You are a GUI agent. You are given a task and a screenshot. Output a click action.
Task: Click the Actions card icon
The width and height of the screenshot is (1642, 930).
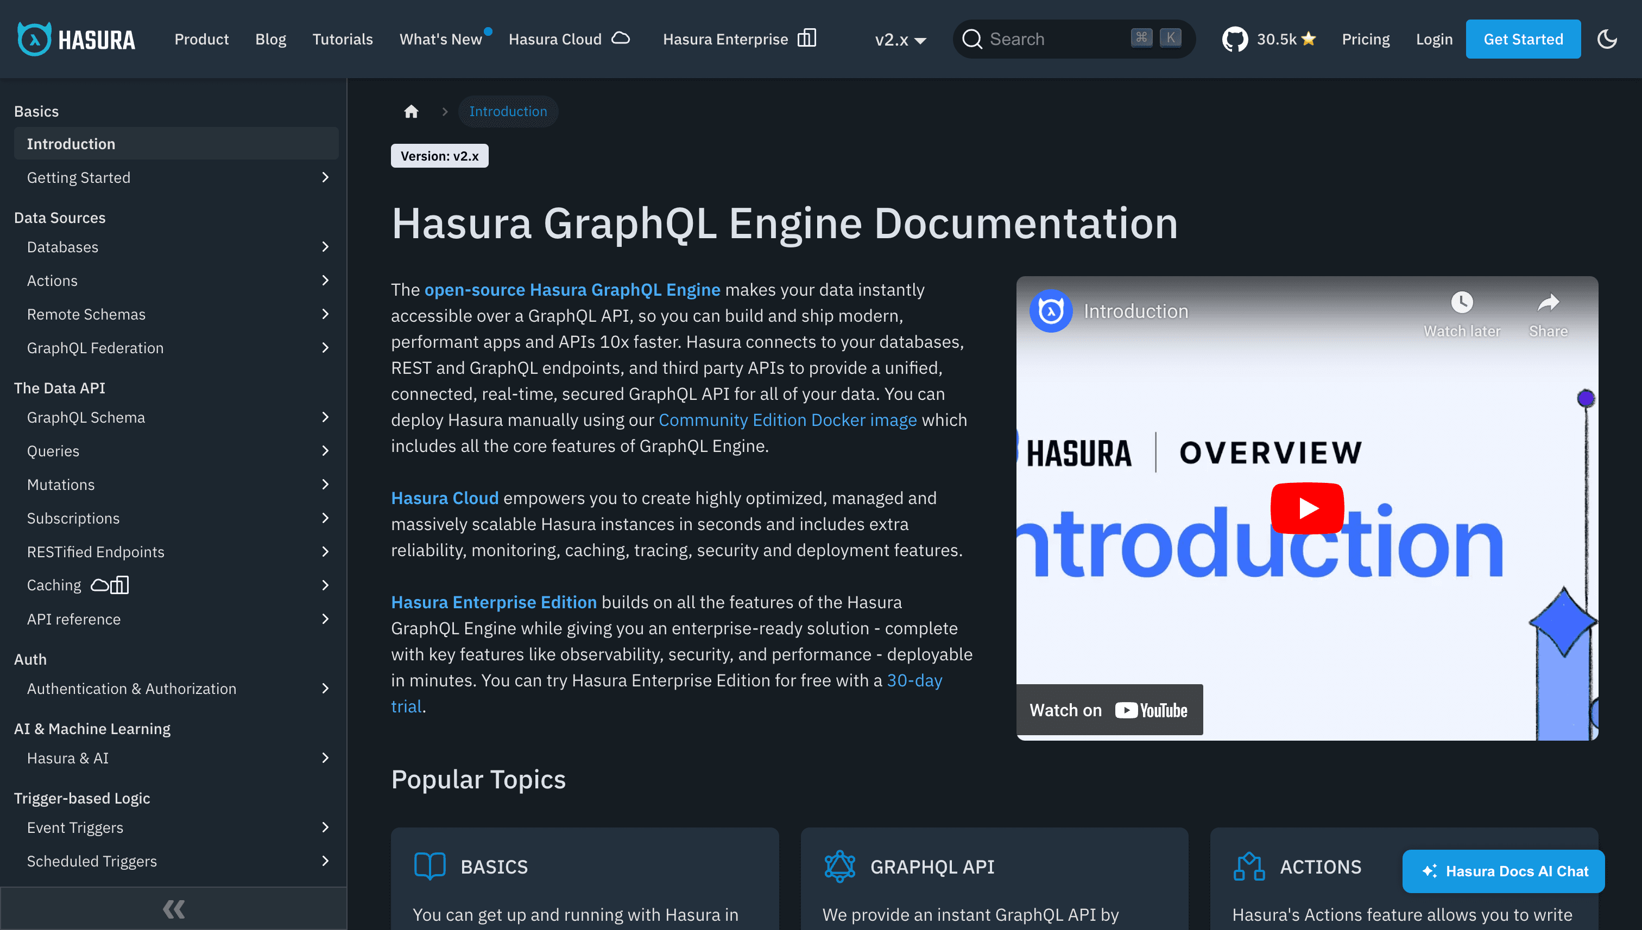point(1249,866)
